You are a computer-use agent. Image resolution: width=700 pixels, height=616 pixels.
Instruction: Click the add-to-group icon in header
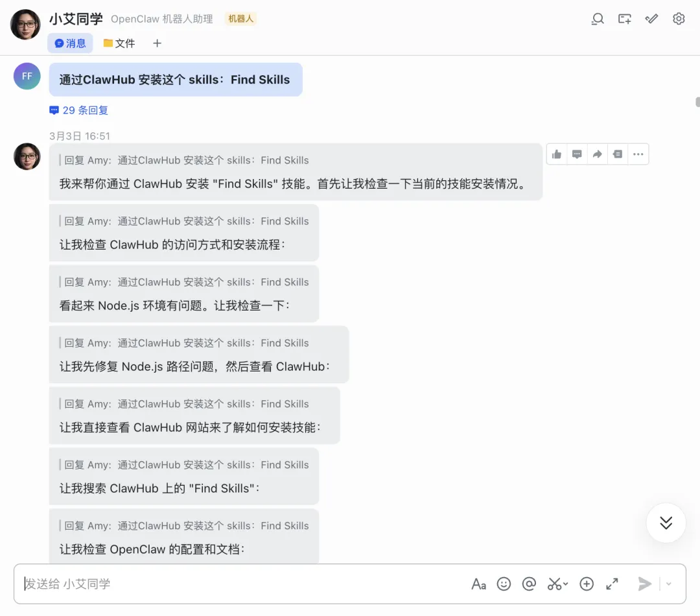coord(625,19)
